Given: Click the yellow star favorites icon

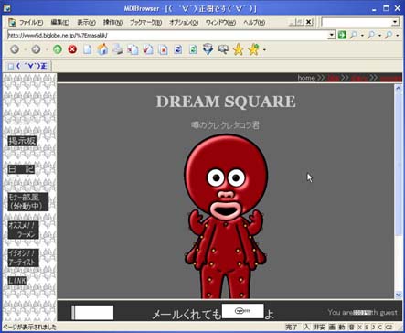Looking at the screenshot, I should (x=238, y=49).
